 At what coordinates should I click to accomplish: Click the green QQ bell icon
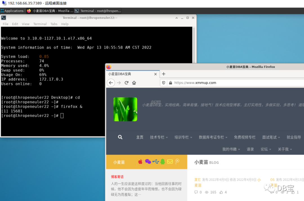tap(163, 161)
